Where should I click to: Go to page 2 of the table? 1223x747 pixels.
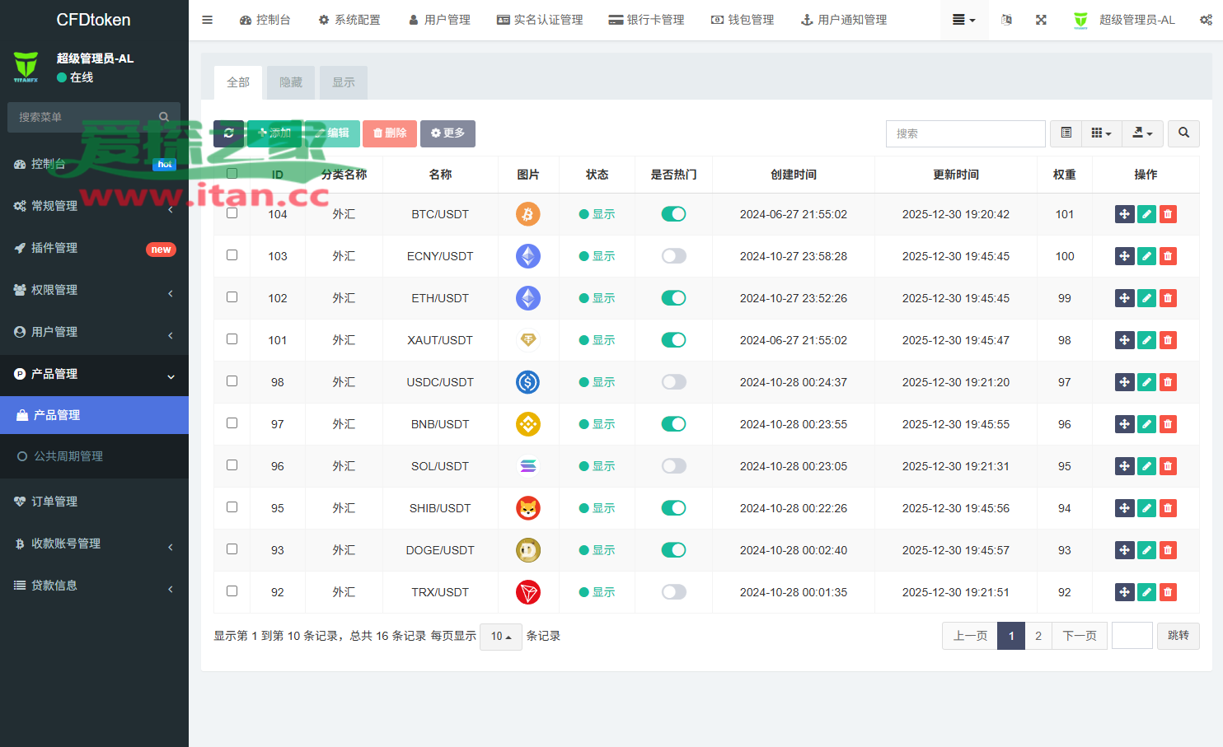[x=1038, y=636]
